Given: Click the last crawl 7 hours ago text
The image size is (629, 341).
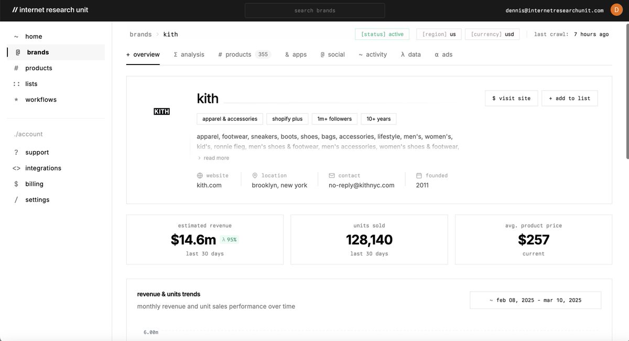Looking at the screenshot, I should coord(571,34).
